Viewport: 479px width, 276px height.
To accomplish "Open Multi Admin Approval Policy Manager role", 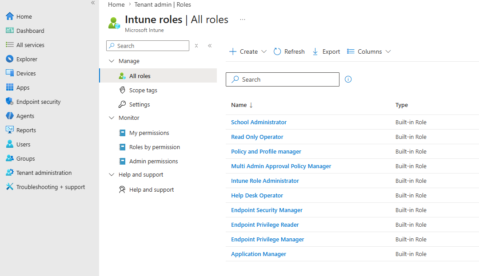I will 281,166.
